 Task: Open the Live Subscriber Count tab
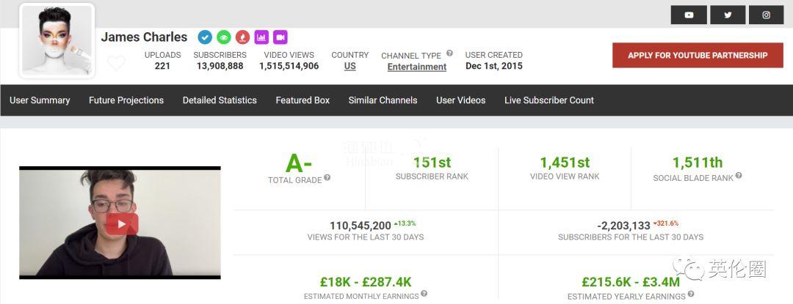(x=549, y=100)
